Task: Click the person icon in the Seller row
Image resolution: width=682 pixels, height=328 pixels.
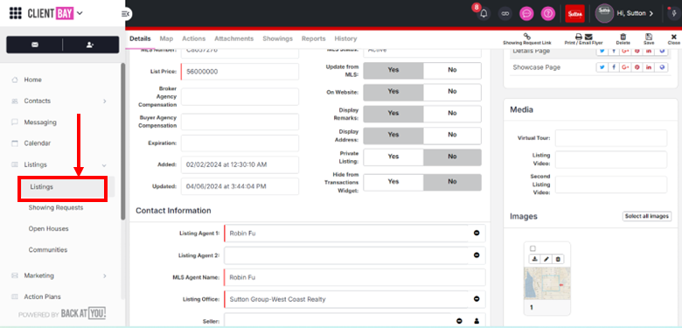Action: click(x=477, y=321)
